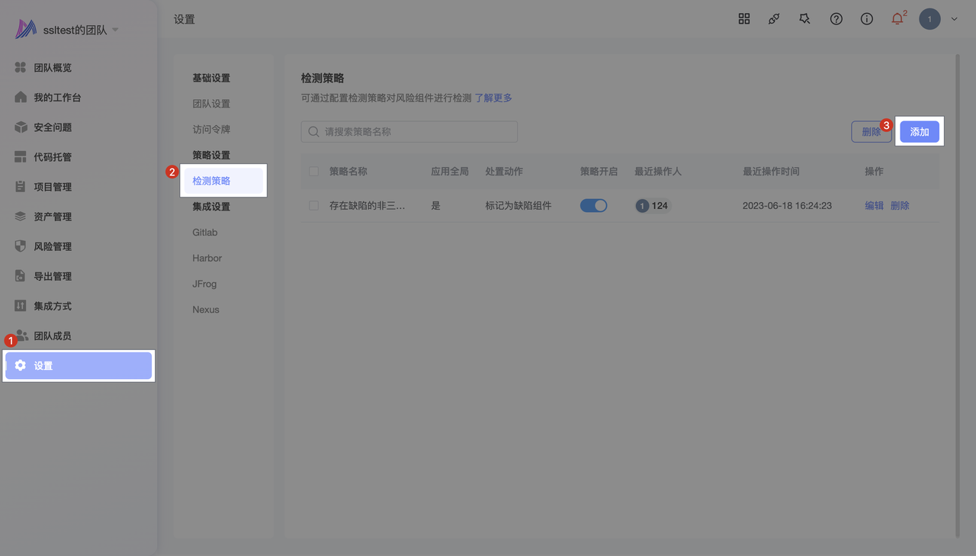The image size is (976, 556).
Task: Open 风险管理 in the sidebar
Action: click(52, 246)
